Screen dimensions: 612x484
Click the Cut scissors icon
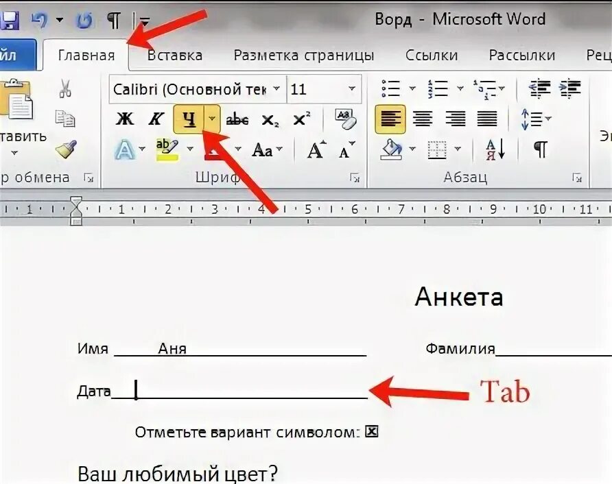(x=65, y=88)
